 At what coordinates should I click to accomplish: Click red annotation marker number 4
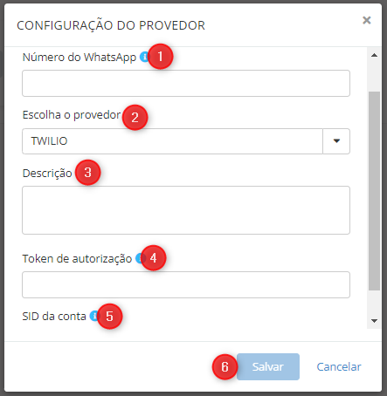click(153, 258)
